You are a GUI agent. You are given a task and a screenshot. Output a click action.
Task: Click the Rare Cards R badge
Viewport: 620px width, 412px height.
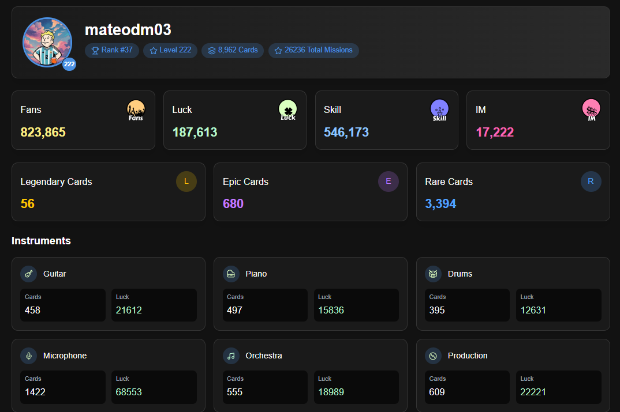click(591, 182)
